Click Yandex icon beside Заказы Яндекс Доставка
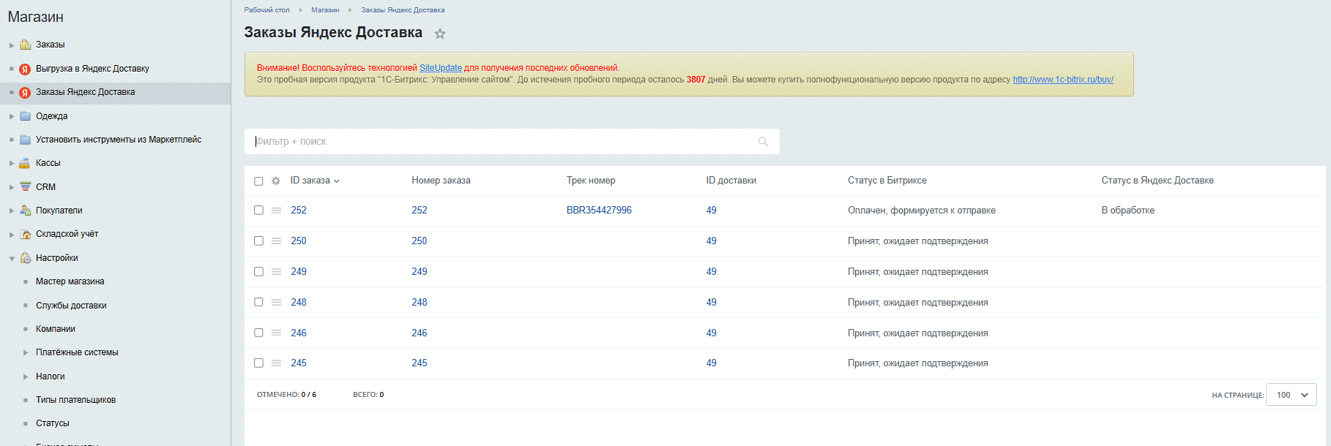1331x446 pixels. click(25, 93)
